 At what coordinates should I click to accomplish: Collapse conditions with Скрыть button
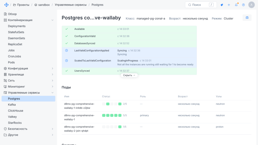[129, 75]
